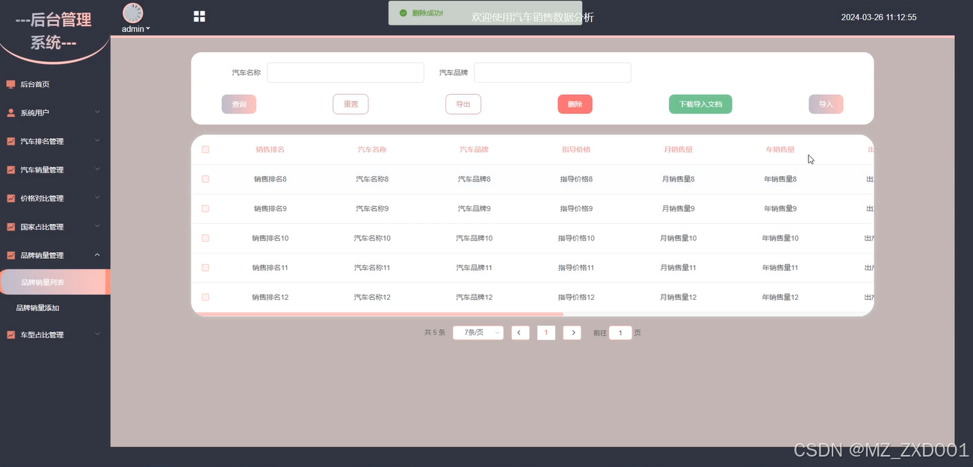This screenshot has width=973, height=467.
Task: Click the red 删除 delete button
Action: click(x=575, y=104)
